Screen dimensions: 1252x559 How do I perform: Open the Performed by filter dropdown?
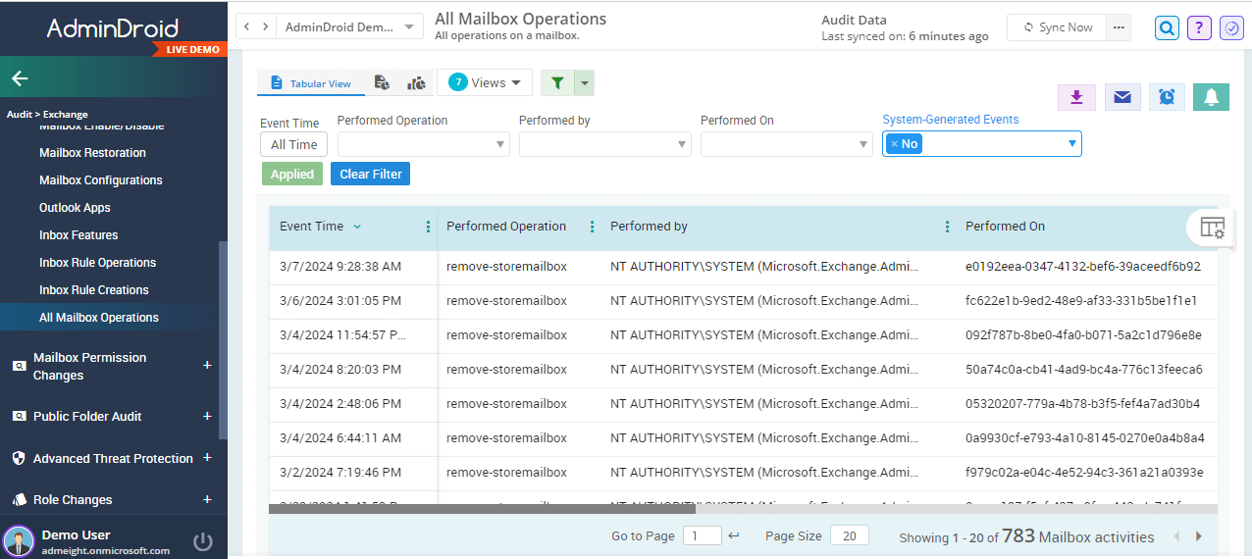pos(604,144)
